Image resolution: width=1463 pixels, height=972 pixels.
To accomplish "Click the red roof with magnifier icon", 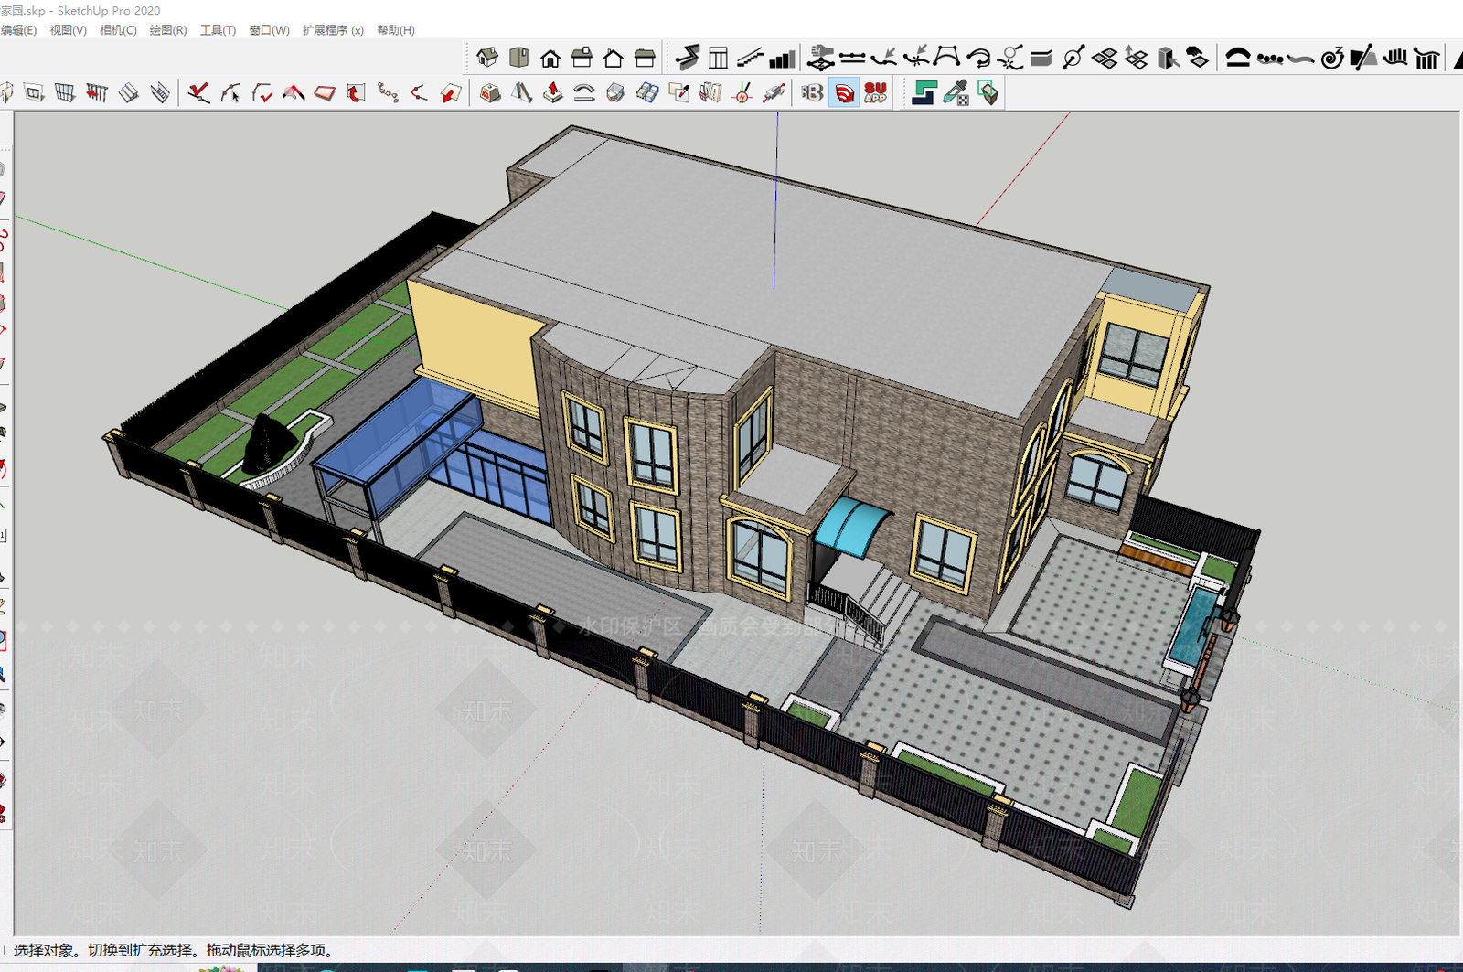I will pyautogui.click(x=294, y=92).
